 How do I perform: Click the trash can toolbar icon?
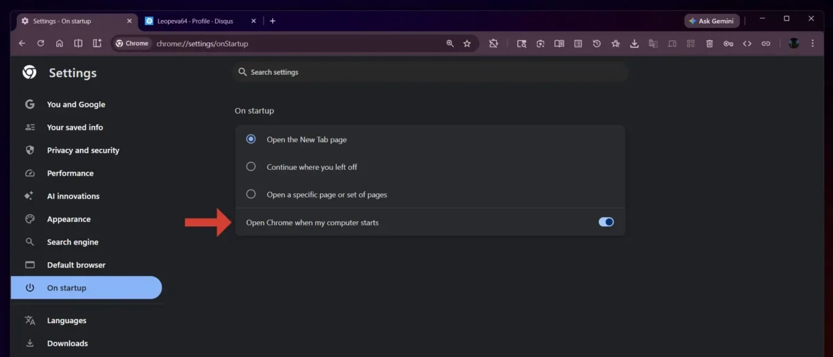pos(709,44)
